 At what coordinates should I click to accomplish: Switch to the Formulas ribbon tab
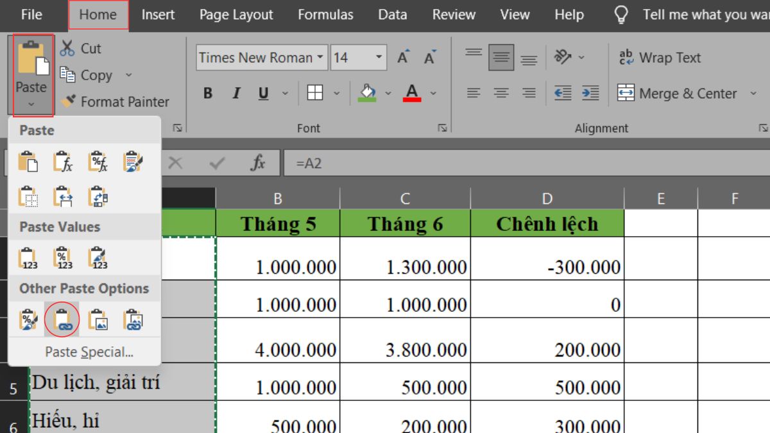[325, 15]
